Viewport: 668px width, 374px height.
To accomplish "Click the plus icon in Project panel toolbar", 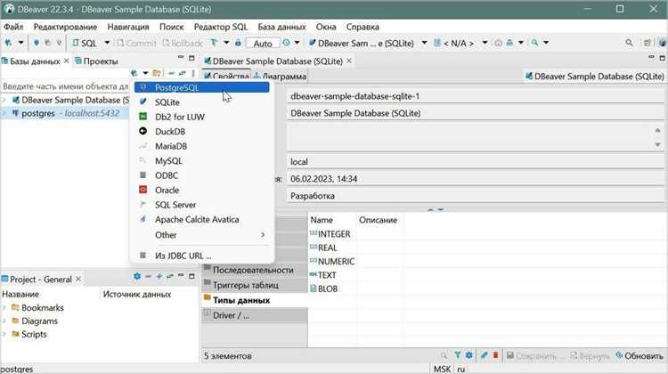I will pyautogui.click(x=159, y=276).
